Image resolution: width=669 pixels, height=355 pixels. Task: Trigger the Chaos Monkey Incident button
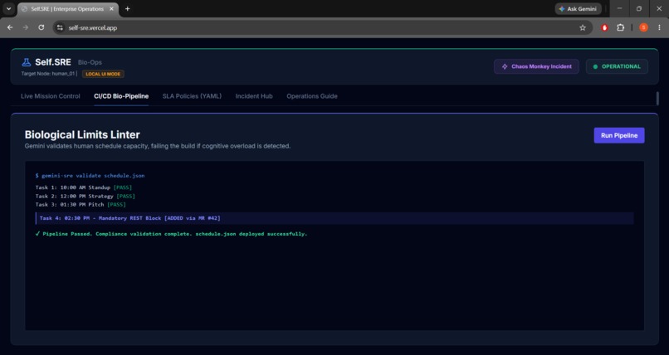coord(536,66)
